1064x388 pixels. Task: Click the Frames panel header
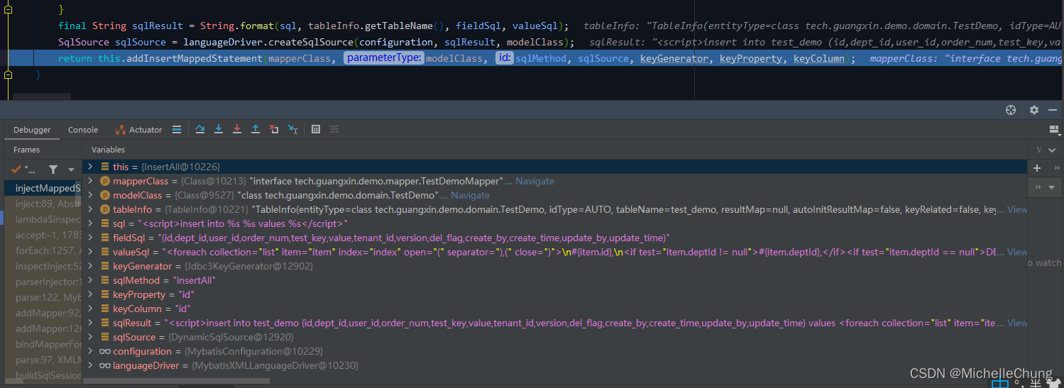[x=27, y=150]
